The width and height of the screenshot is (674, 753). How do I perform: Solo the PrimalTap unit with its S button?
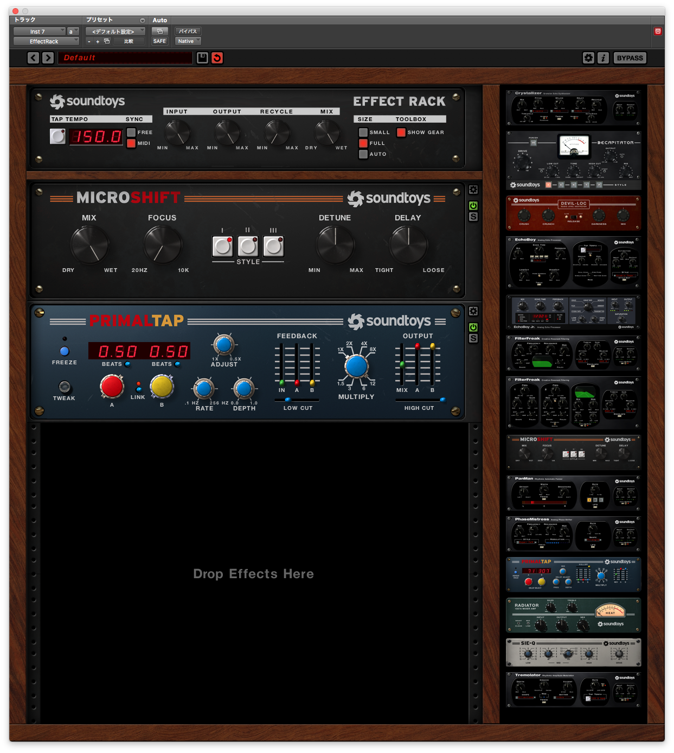click(x=473, y=338)
